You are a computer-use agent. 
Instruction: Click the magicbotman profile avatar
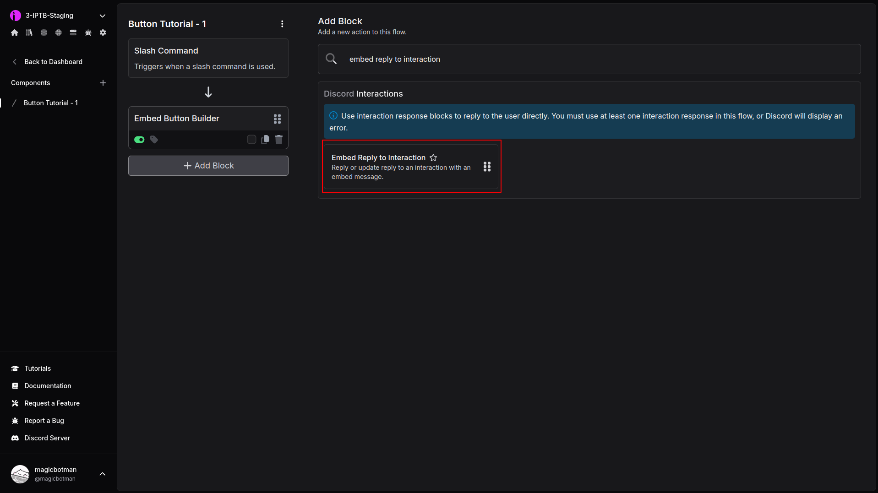click(20, 474)
